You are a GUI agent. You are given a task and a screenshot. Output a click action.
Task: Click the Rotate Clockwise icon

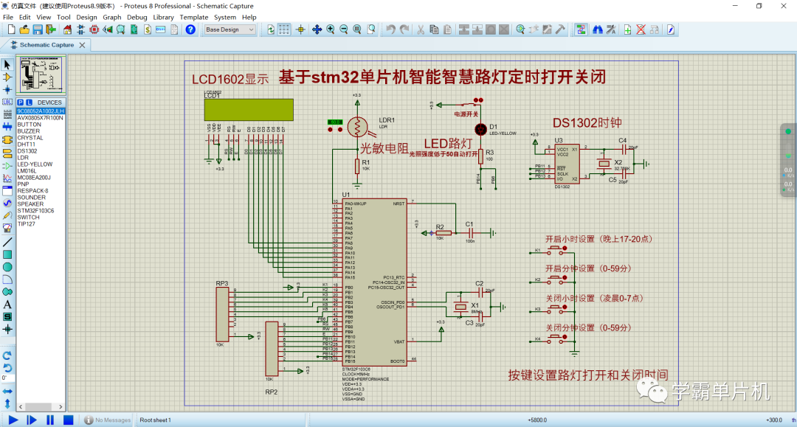(x=7, y=355)
